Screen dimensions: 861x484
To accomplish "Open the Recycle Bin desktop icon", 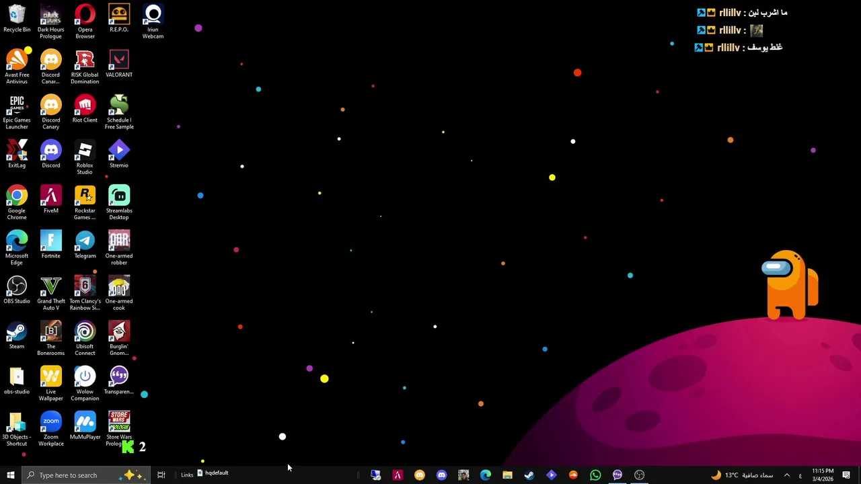I will pos(17,19).
